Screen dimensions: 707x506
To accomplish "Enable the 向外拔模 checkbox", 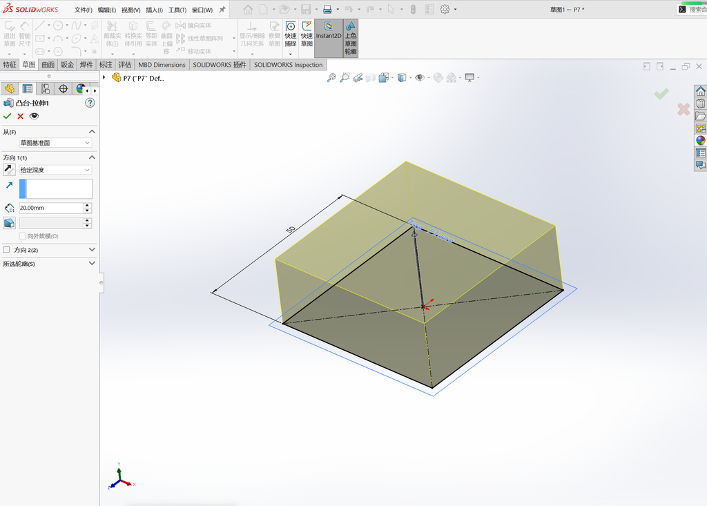I will 23,236.
